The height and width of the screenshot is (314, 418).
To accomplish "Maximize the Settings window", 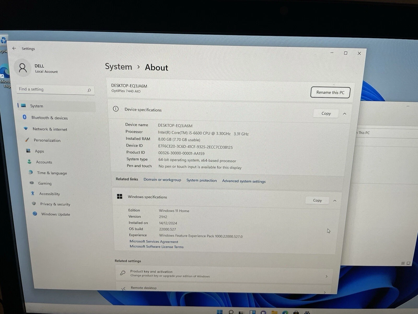I will [x=346, y=53].
